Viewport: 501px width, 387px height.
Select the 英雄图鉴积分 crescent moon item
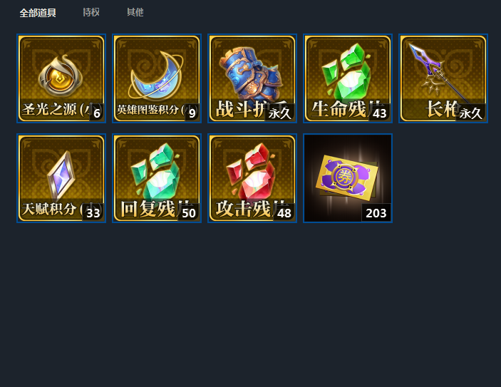pos(157,78)
